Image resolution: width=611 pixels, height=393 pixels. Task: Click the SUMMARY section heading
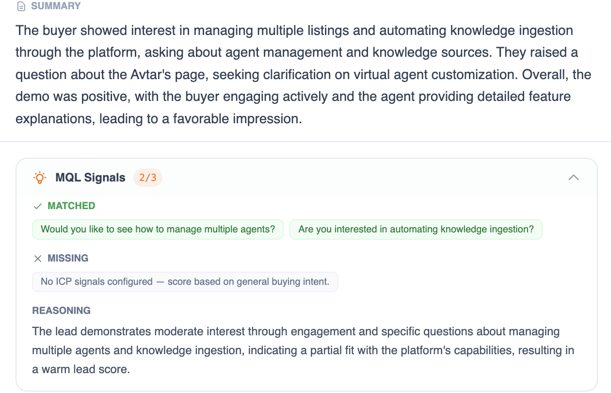56,6
